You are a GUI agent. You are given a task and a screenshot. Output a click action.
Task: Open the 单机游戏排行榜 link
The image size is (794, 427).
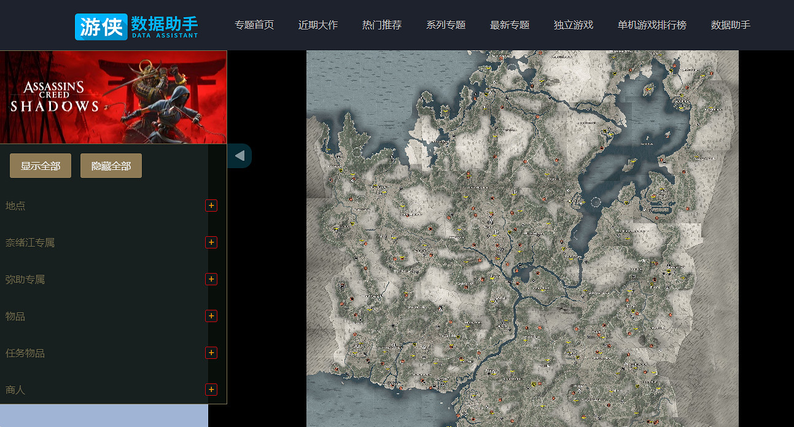coord(653,25)
